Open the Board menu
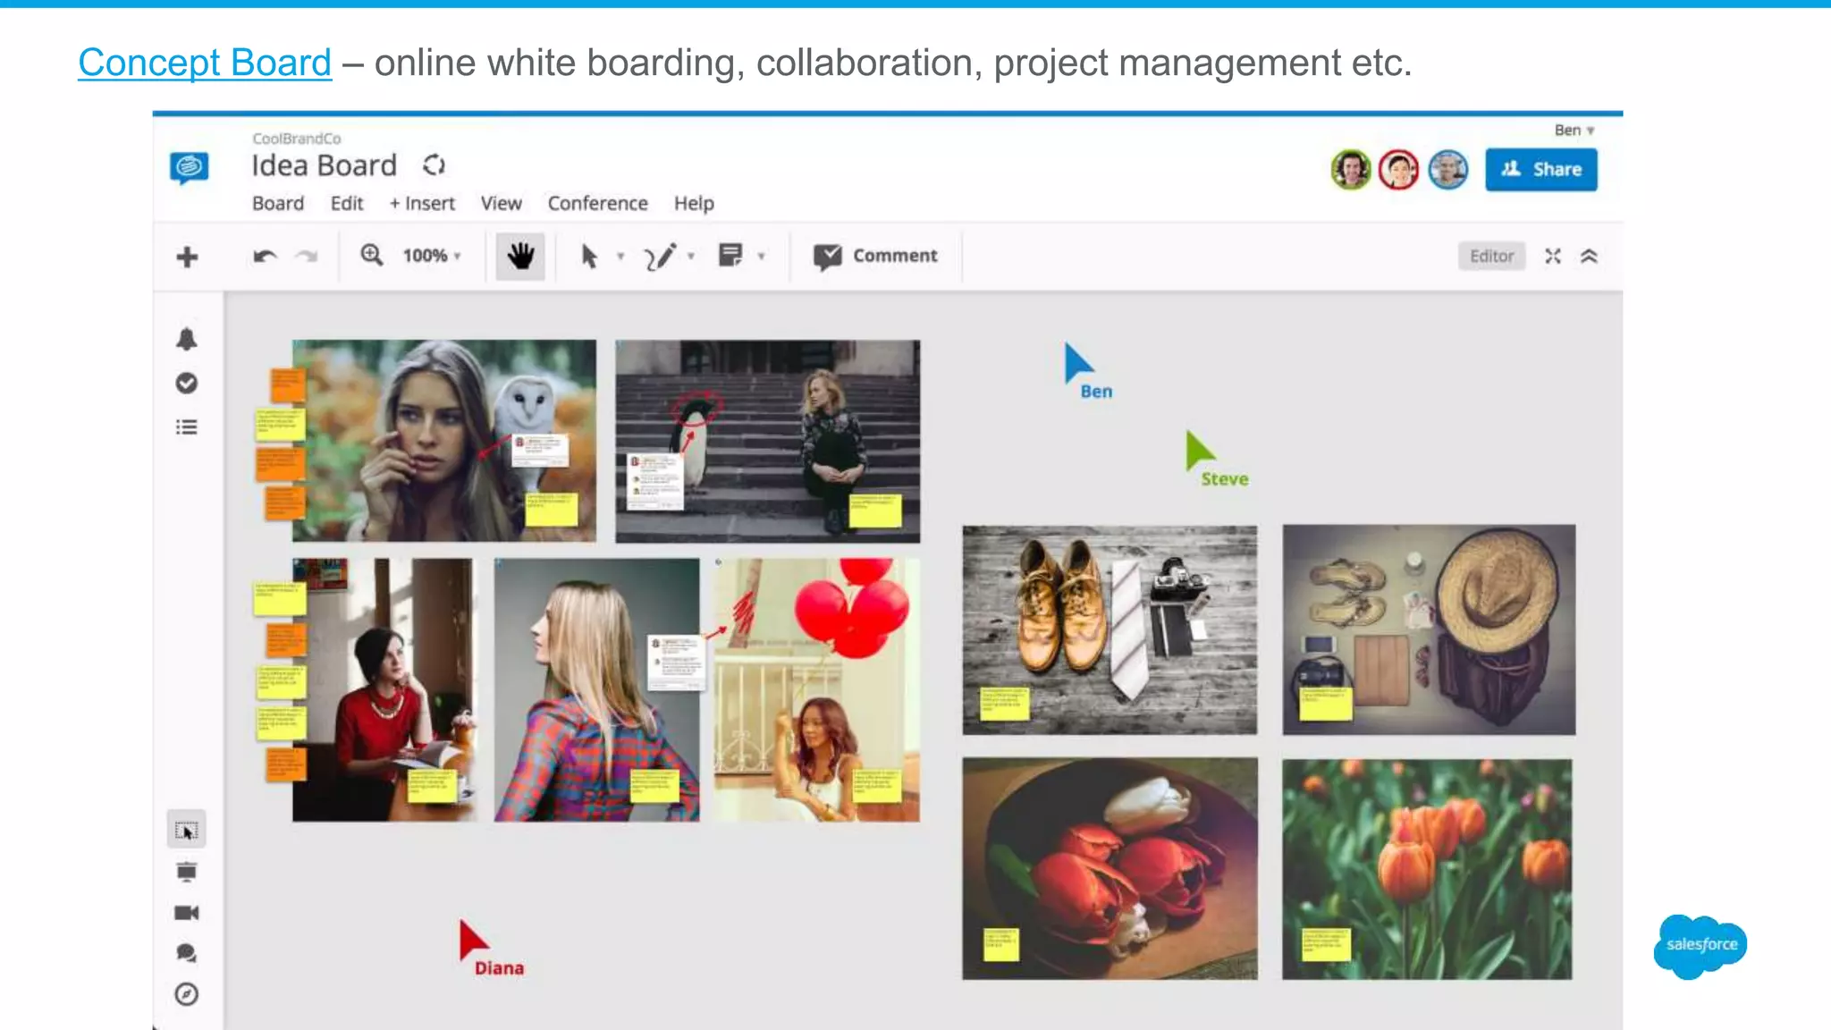 [x=278, y=204]
